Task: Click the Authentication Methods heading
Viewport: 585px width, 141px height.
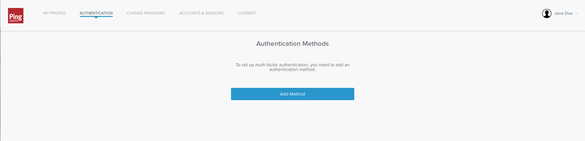Action: (292, 44)
